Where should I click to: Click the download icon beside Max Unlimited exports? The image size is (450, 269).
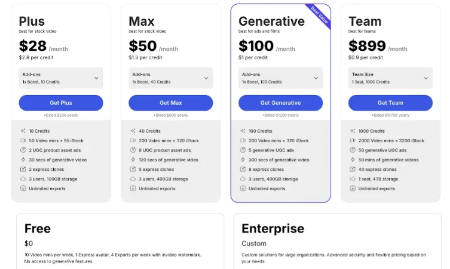point(133,188)
